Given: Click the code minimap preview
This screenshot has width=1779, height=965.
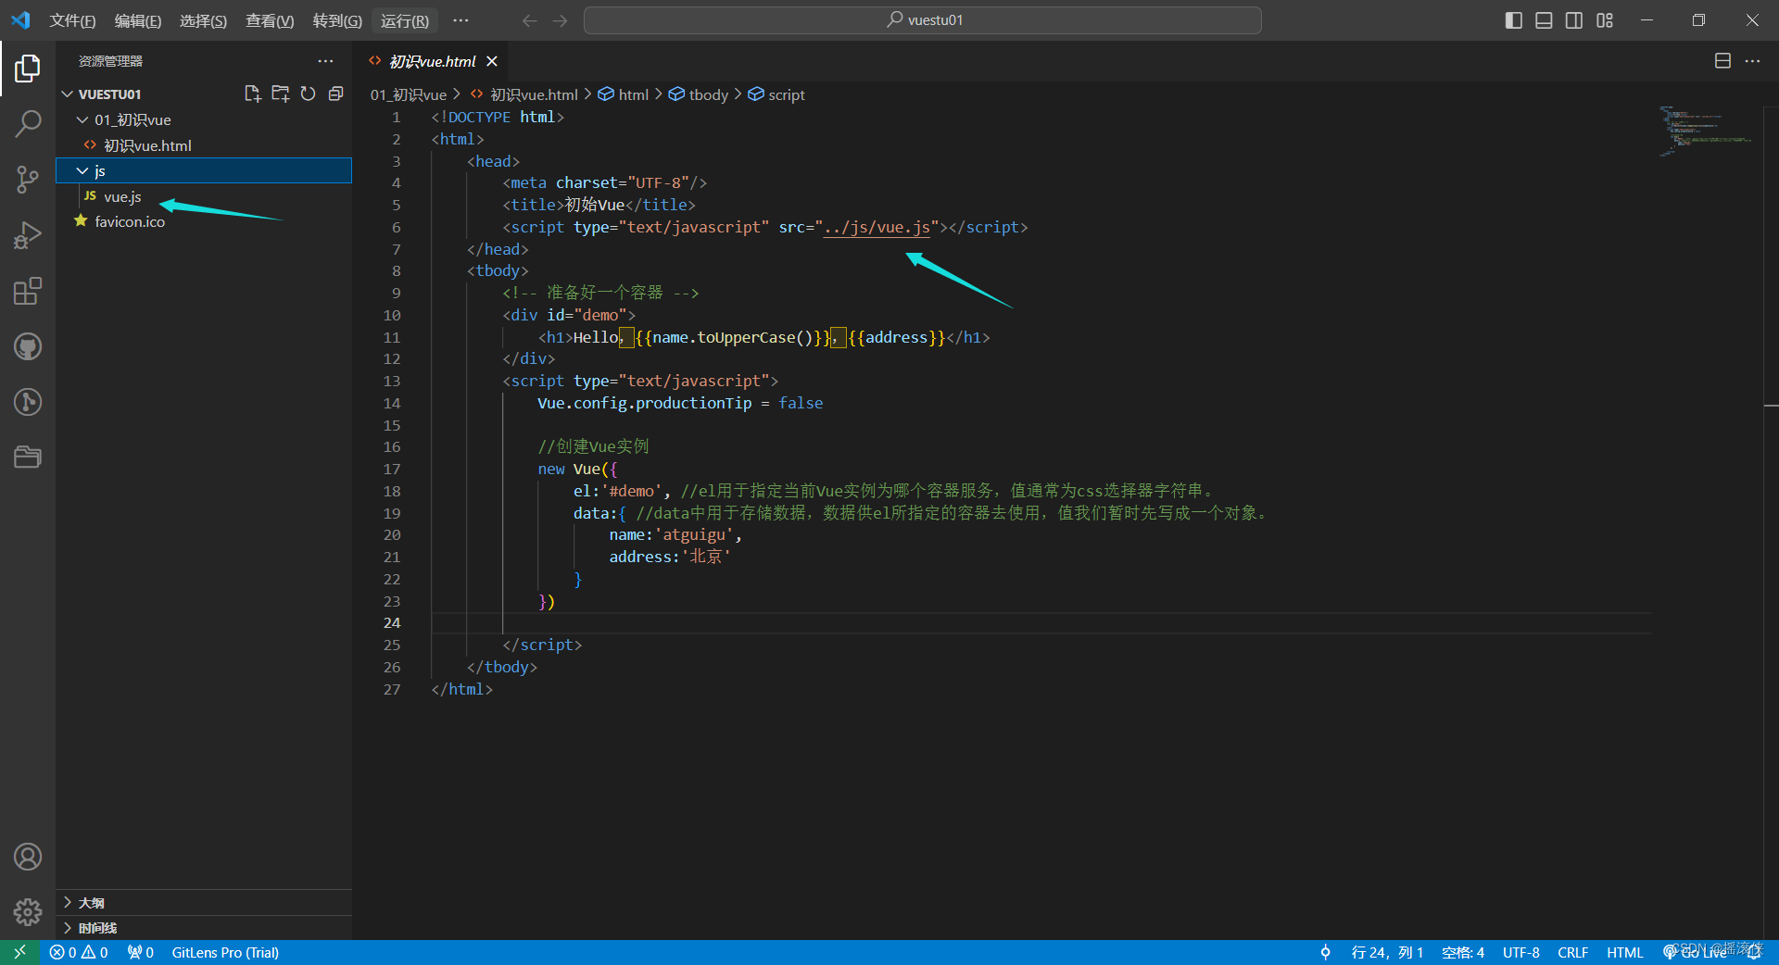Looking at the screenshot, I should pos(1706,130).
